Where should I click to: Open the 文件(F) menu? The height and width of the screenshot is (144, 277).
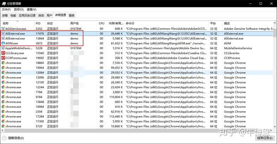click(7, 9)
